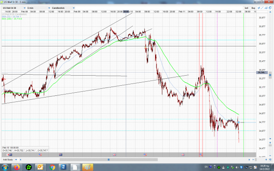Click the EMA (72) indicator label
The height and width of the screenshot is (171, 274).
coord(11,17)
